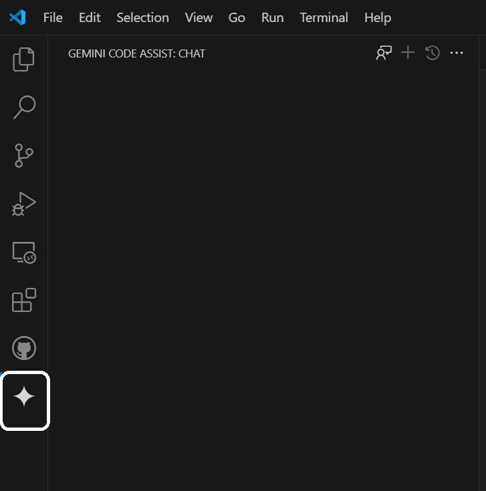The width and height of the screenshot is (486, 491).
Task: Open the Run and Debug view
Action: pos(24,204)
